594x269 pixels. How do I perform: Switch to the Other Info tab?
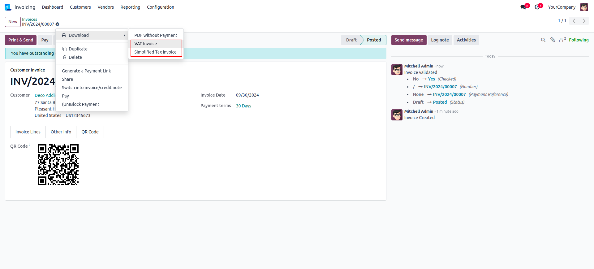tap(61, 132)
